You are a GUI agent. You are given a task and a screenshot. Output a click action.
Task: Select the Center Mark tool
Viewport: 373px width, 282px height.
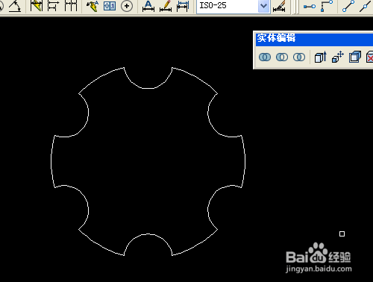(127, 6)
